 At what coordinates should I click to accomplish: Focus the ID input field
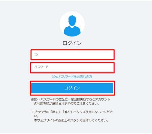(x=72, y=55)
